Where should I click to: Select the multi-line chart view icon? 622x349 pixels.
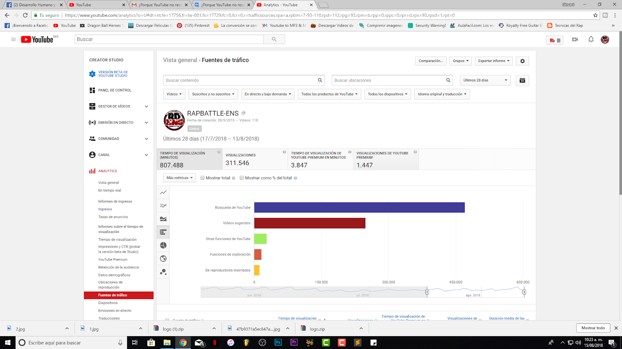coord(163,206)
